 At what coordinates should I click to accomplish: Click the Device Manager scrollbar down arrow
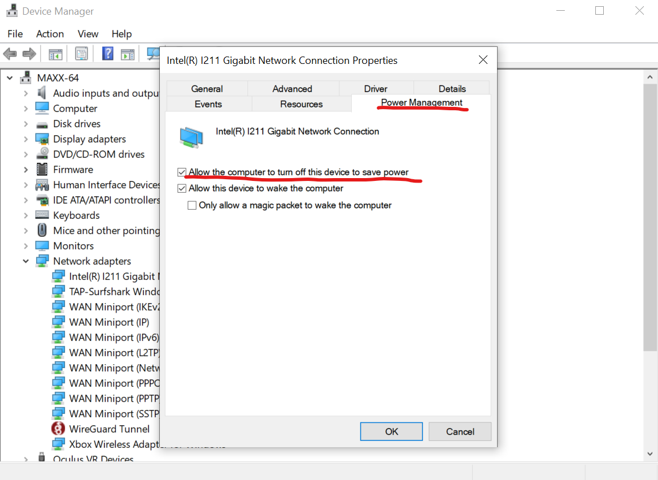[x=650, y=453]
